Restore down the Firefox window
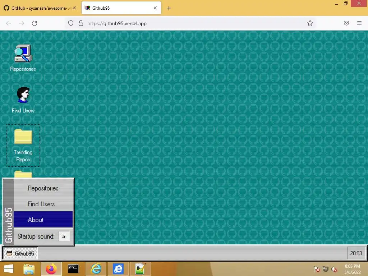 pyautogui.click(x=346, y=4)
